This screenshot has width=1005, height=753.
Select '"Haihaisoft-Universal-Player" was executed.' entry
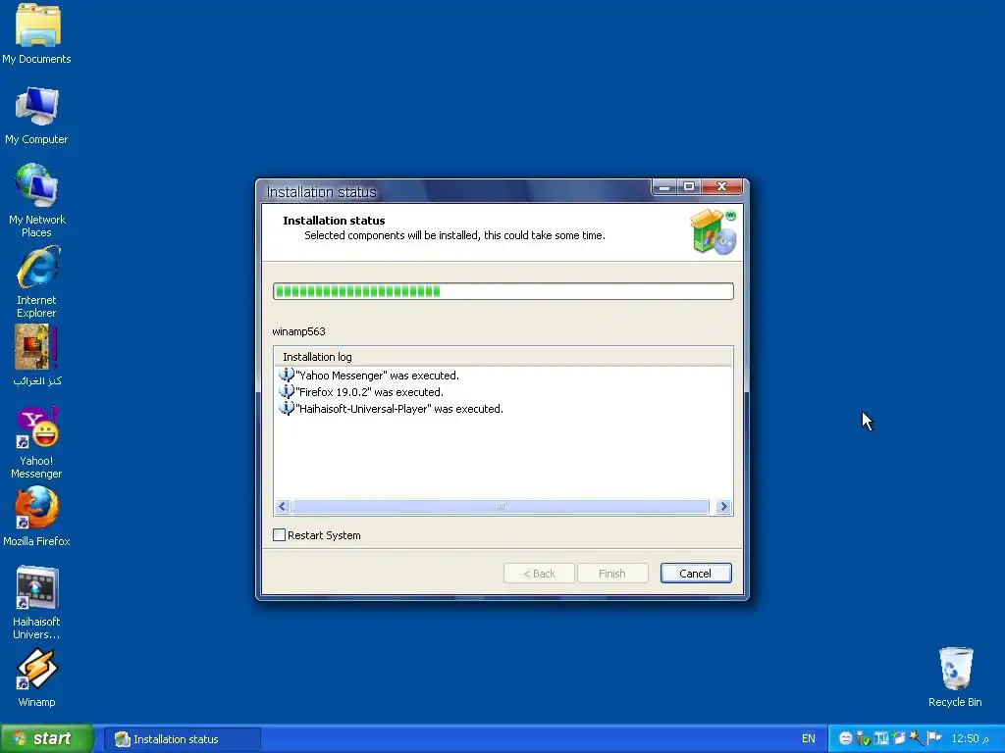399,409
